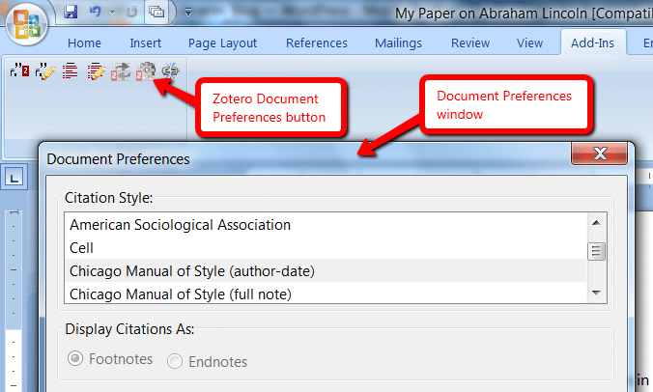Open Customize Quick Access Toolbar dropdown
The image size is (653, 392).
[188, 13]
